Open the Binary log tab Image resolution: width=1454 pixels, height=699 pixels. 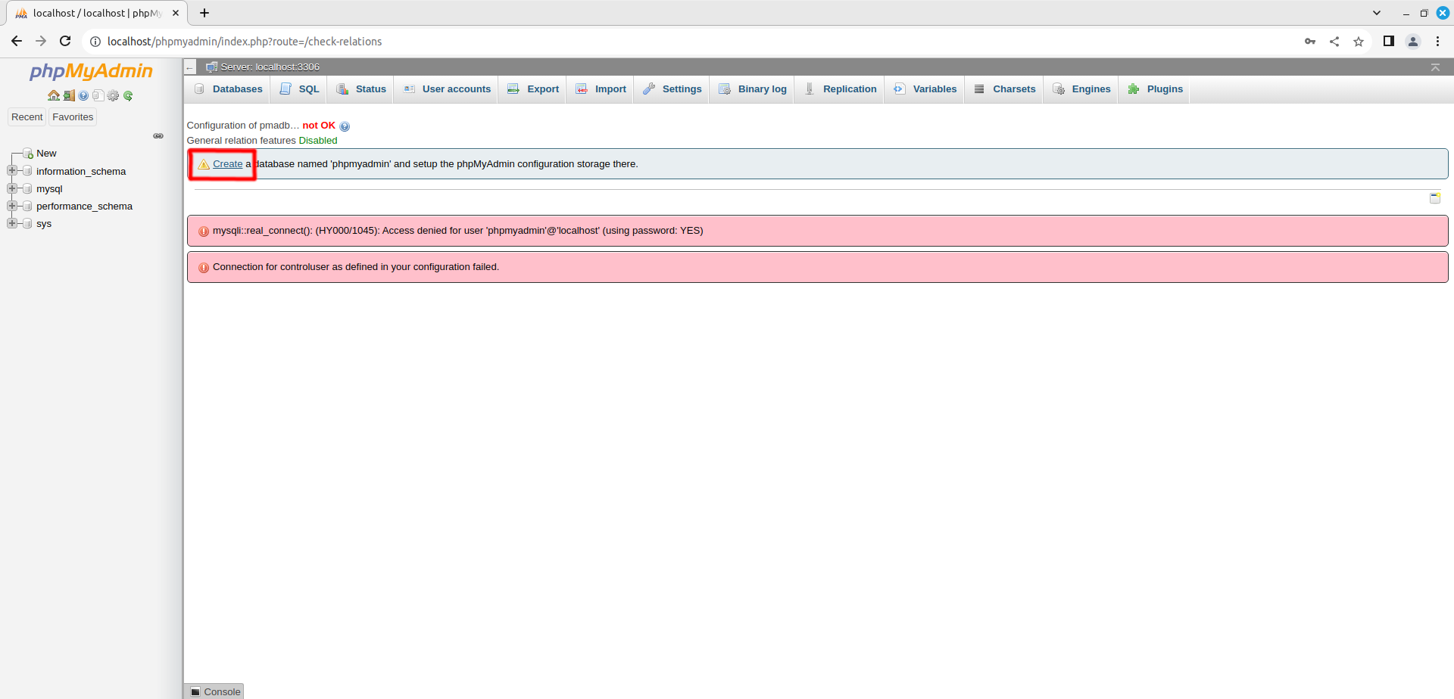coord(753,89)
